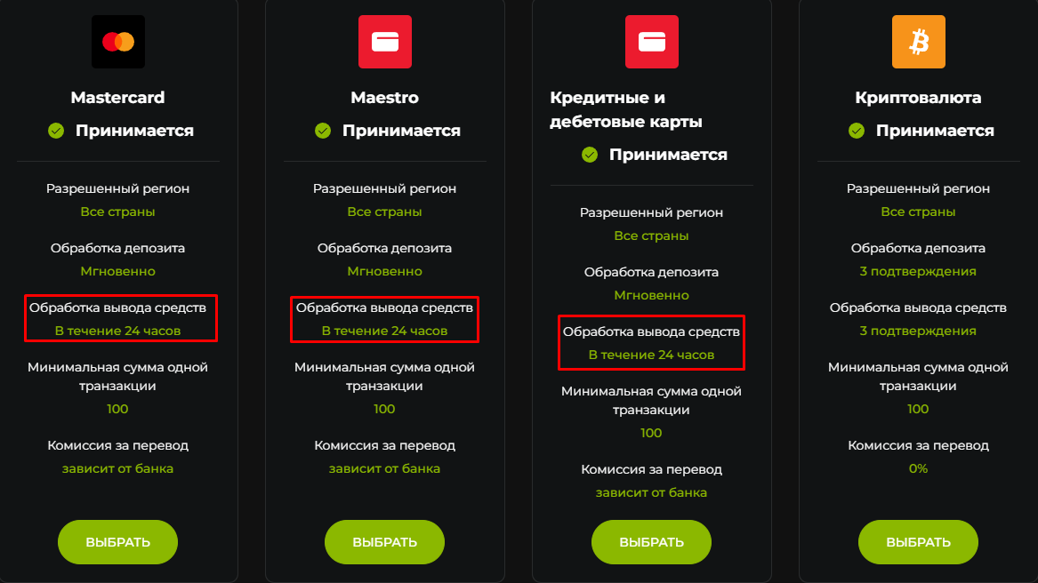The height and width of the screenshot is (583, 1038).
Task: Click the orange Bitcoin cryptocurrency icon
Action: click(918, 42)
